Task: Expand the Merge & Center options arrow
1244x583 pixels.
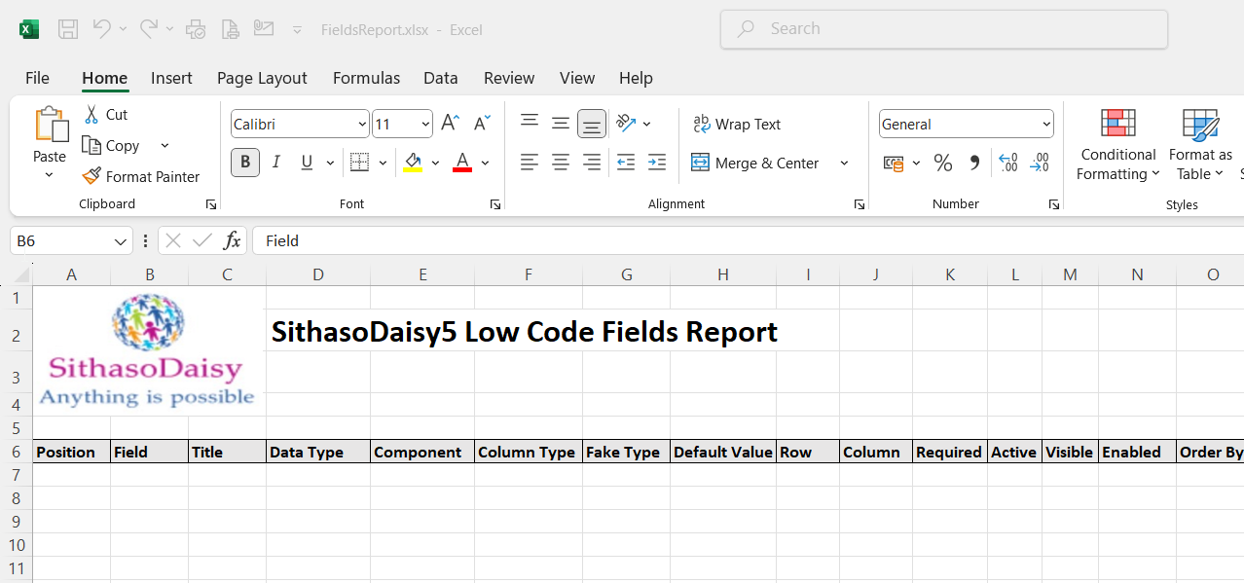Action: click(844, 163)
